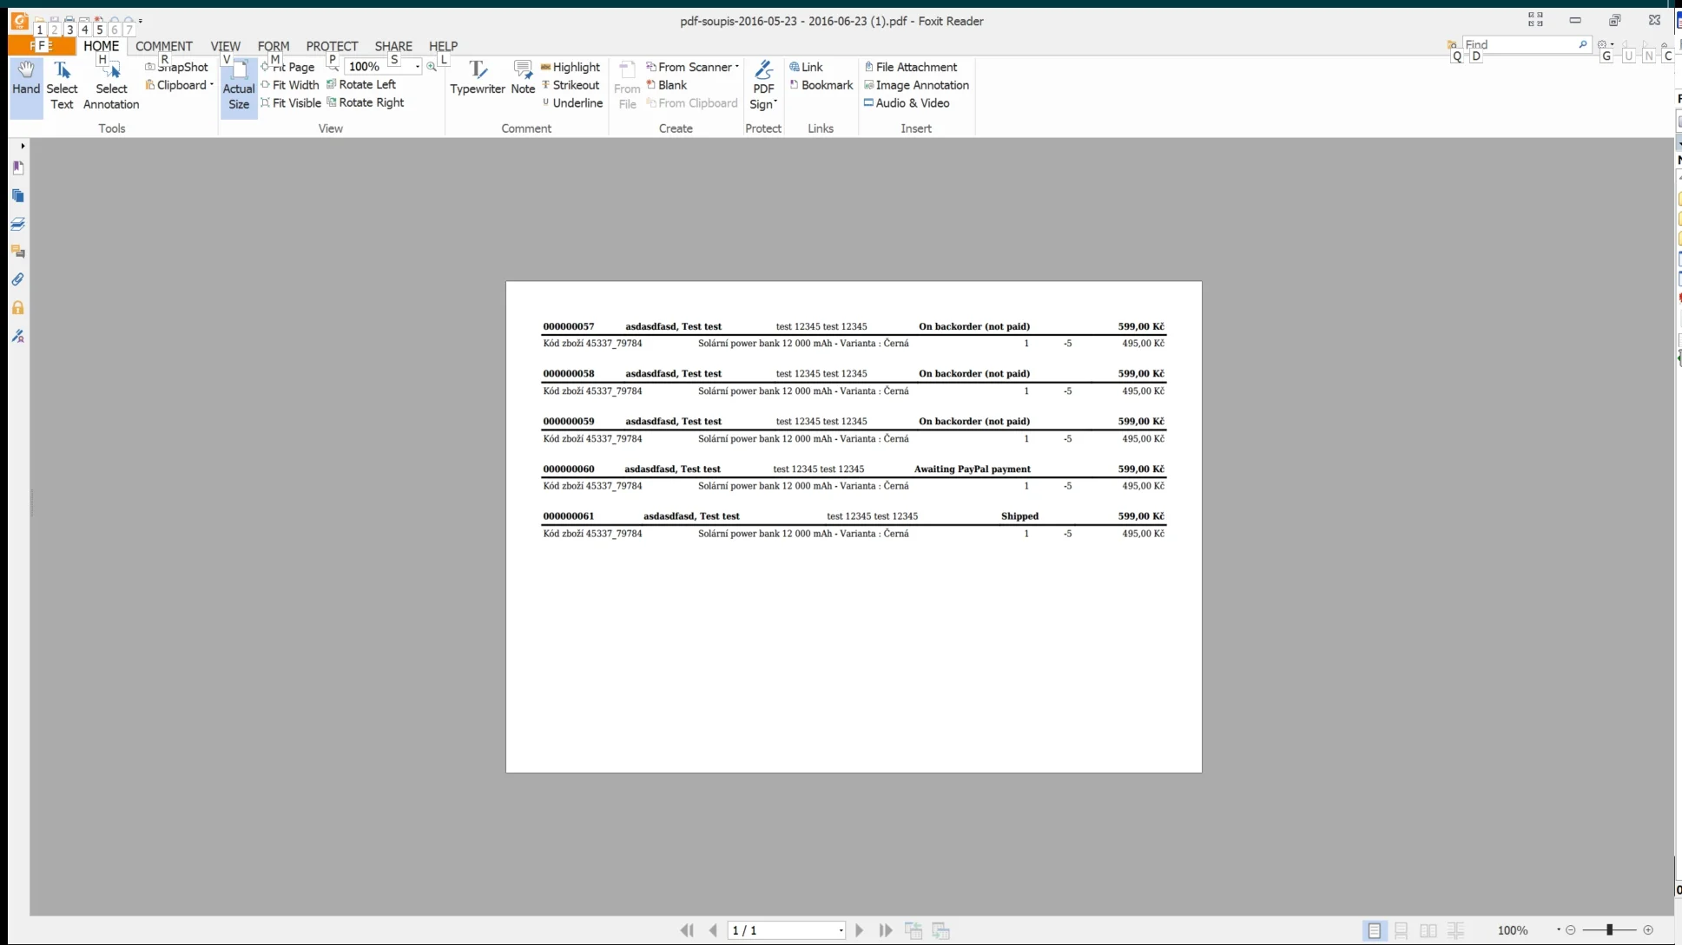
Task: Open the security lock panel in the sidebar
Action: click(17, 308)
